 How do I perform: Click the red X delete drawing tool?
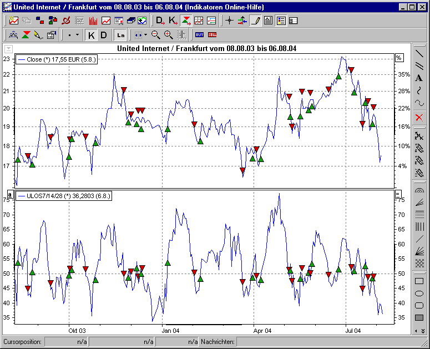(x=419, y=117)
